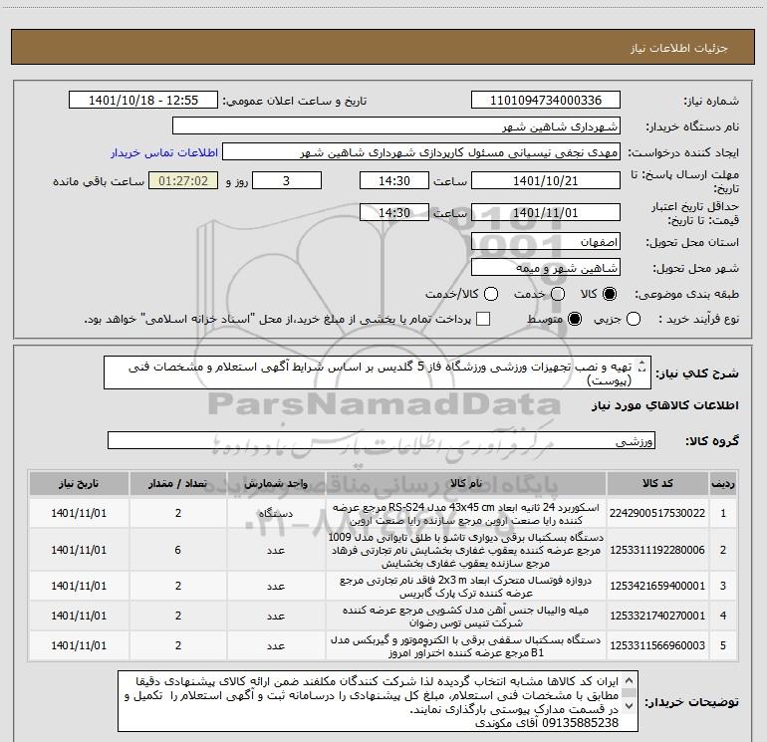Click need number field 1101094734000336
Viewport: 767px width, 742px height.
[x=546, y=101]
